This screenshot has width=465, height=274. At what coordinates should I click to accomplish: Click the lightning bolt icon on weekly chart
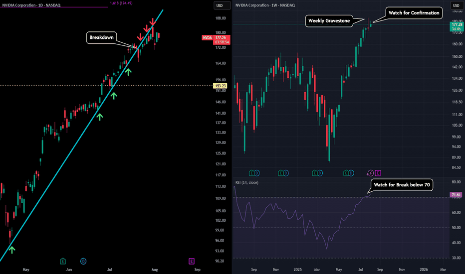pos(370,173)
